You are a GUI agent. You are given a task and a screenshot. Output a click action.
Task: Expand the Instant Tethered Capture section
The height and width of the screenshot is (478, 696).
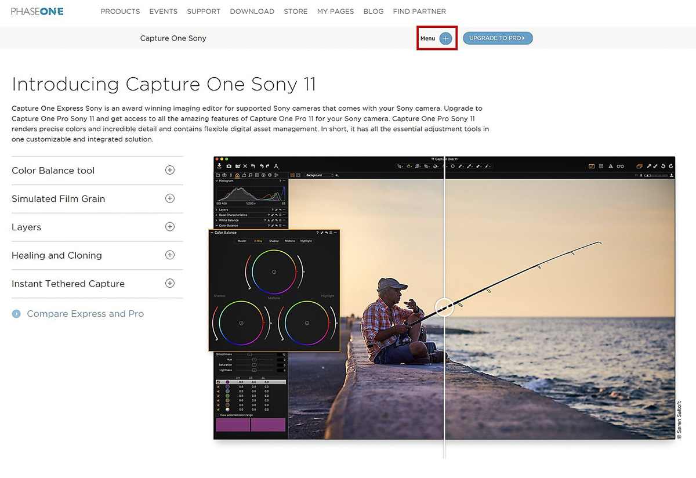(x=170, y=283)
